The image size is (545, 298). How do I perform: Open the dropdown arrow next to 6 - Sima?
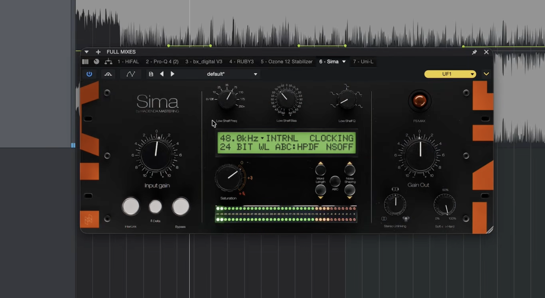(x=344, y=62)
